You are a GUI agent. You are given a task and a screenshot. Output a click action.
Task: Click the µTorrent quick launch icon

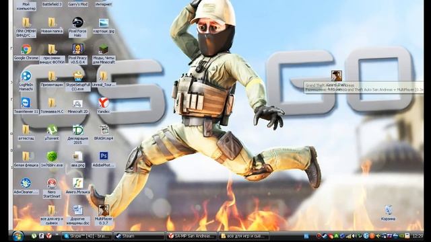34,236
